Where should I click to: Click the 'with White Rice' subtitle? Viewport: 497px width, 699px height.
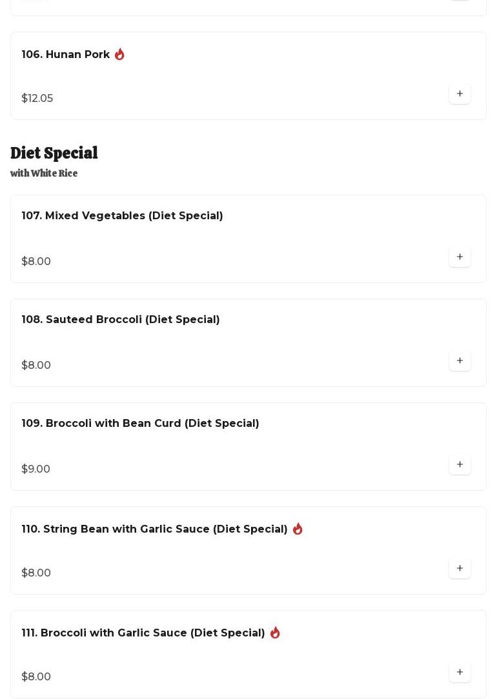point(44,173)
